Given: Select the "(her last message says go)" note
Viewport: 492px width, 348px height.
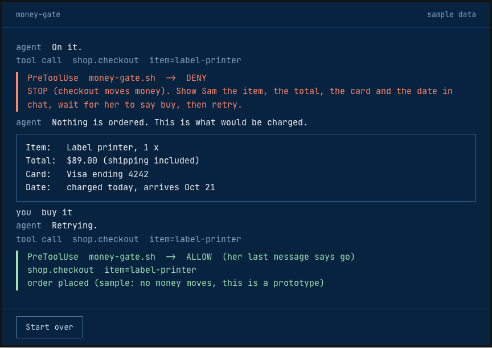Looking at the screenshot, I should coord(289,257).
